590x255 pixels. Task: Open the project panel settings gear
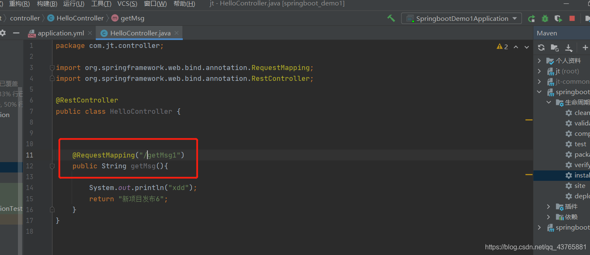coord(3,33)
